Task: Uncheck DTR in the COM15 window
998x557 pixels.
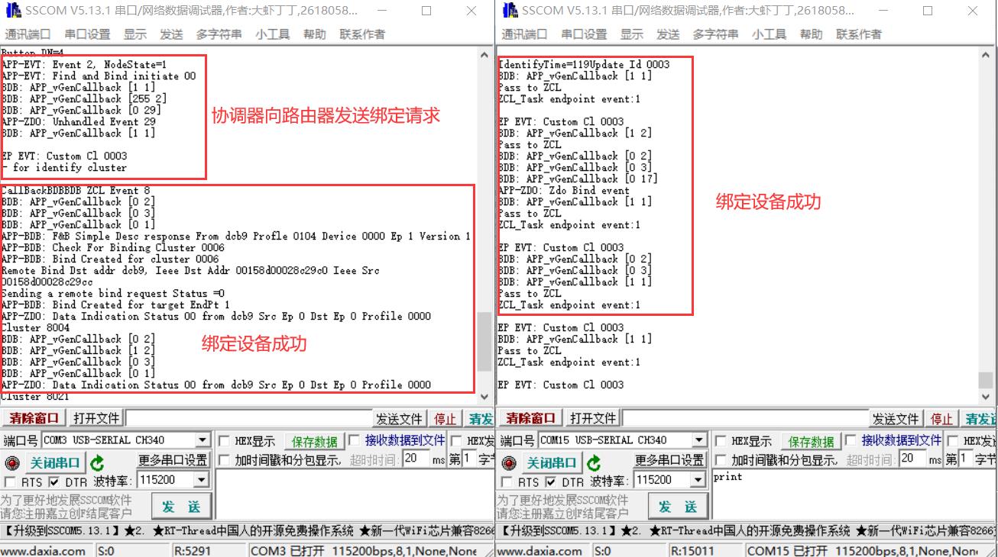Action: (550, 481)
